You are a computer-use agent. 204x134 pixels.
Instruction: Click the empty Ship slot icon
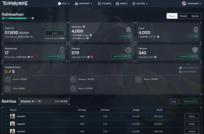point(8,89)
